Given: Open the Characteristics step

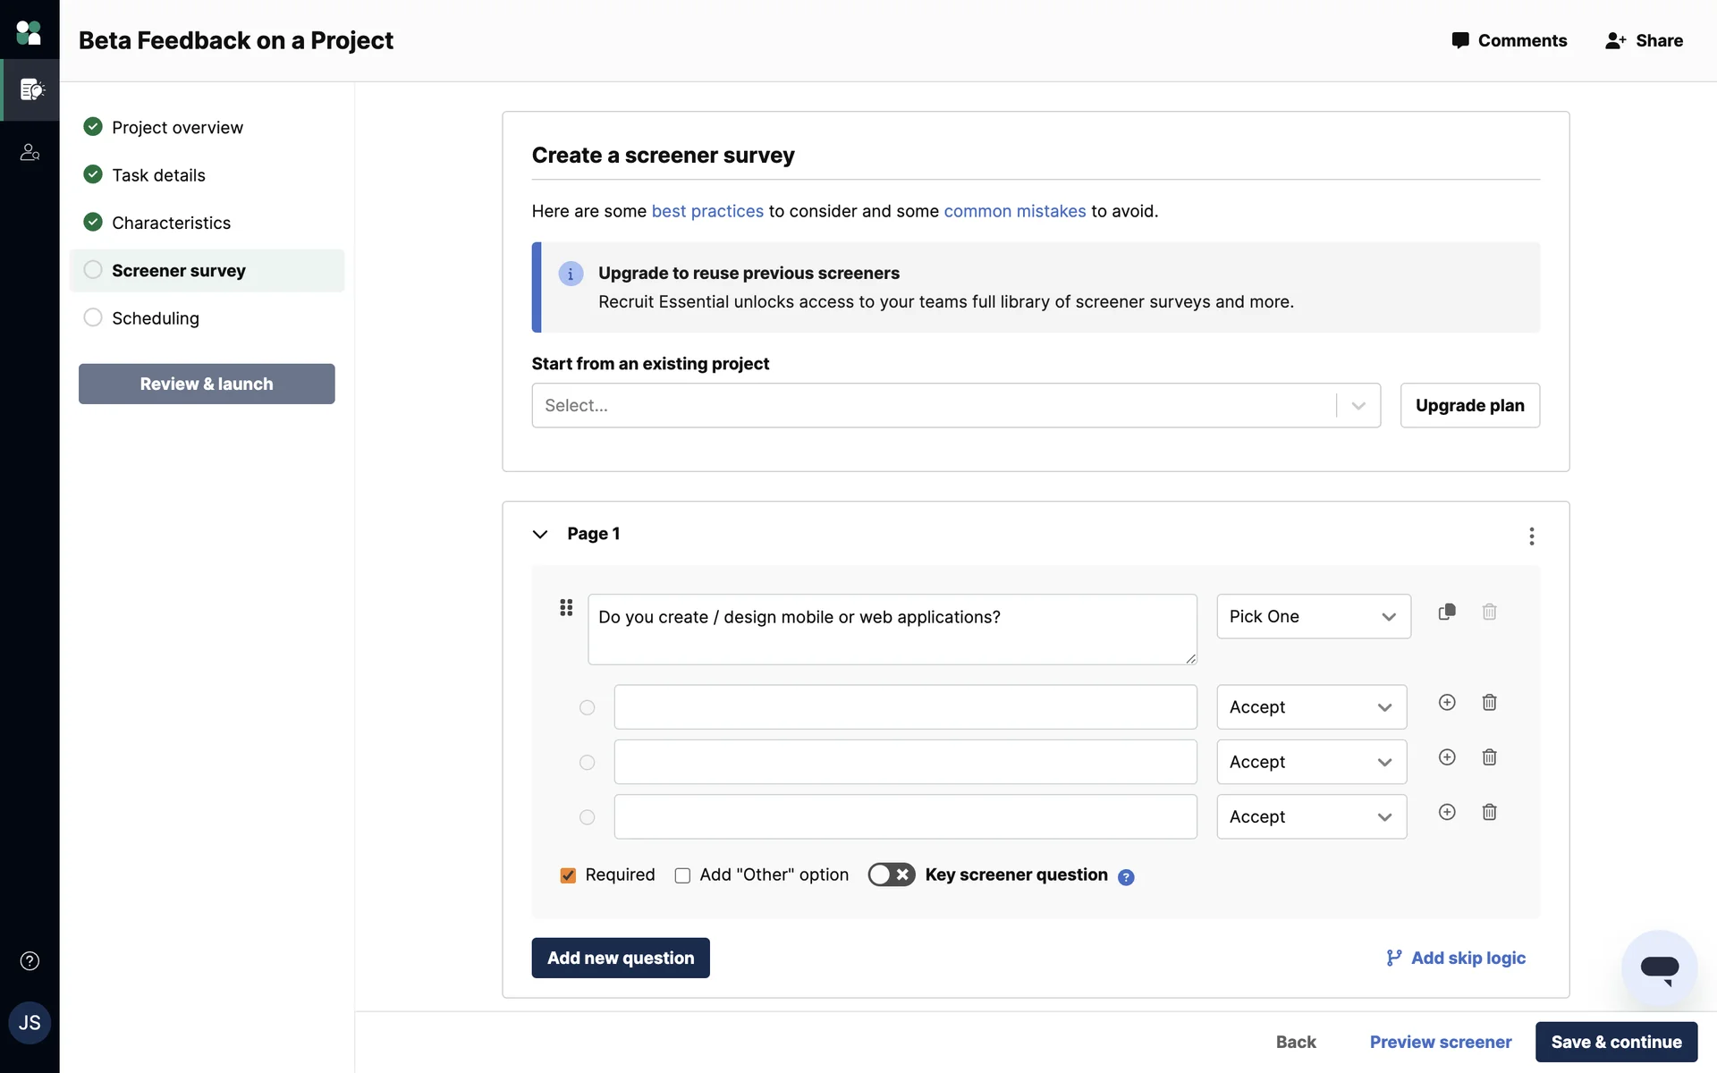Looking at the screenshot, I should tap(171, 223).
